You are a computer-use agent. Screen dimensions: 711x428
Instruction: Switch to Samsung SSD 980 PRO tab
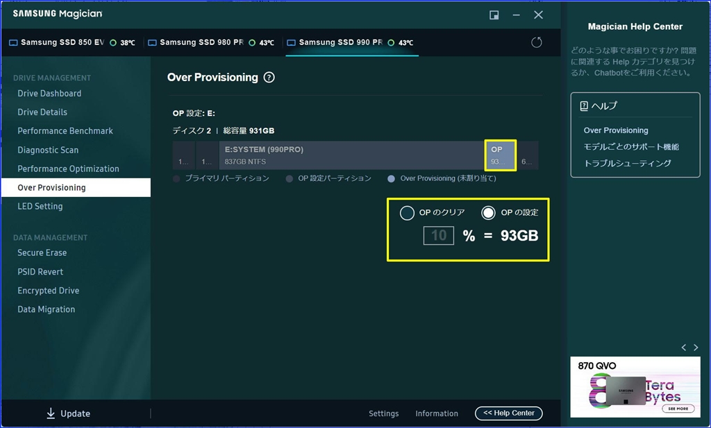(x=212, y=42)
